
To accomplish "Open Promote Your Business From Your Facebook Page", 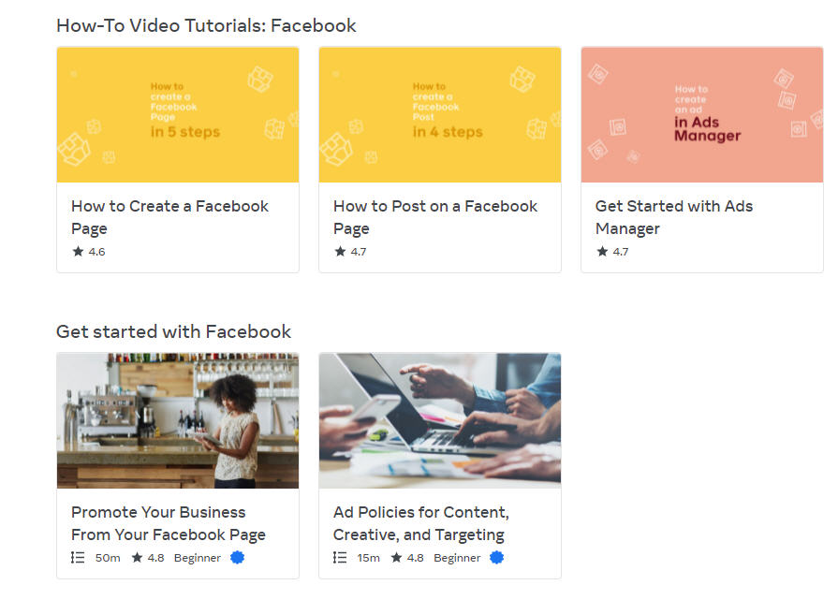I will tap(169, 523).
